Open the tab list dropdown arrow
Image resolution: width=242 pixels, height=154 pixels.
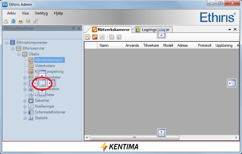(x=230, y=29)
